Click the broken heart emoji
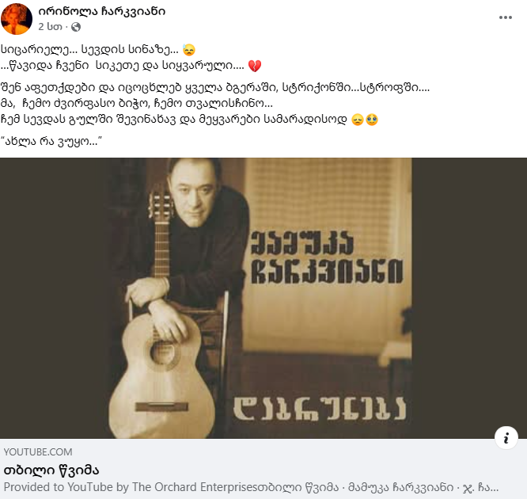Viewport: 527px width, 499px height. tap(255, 66)
